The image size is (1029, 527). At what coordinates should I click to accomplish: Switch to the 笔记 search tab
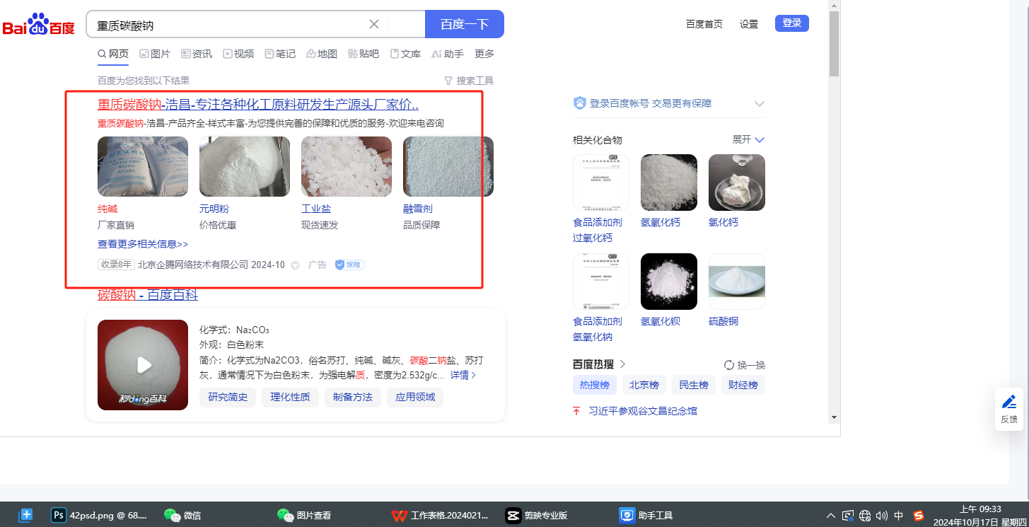pos(280,54)
